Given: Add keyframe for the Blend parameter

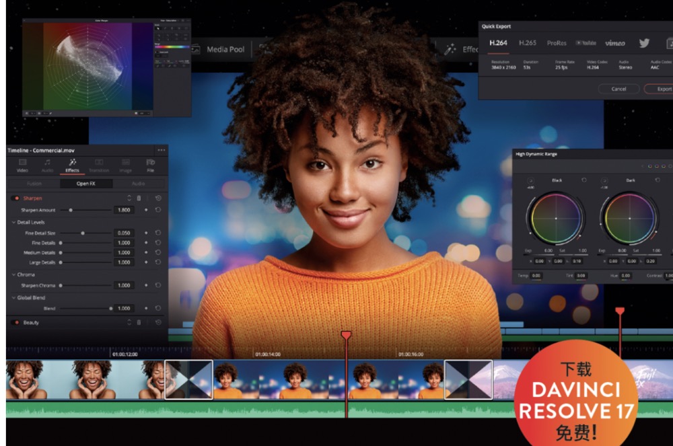Looking at the screenshot, I should click(146, 308).
